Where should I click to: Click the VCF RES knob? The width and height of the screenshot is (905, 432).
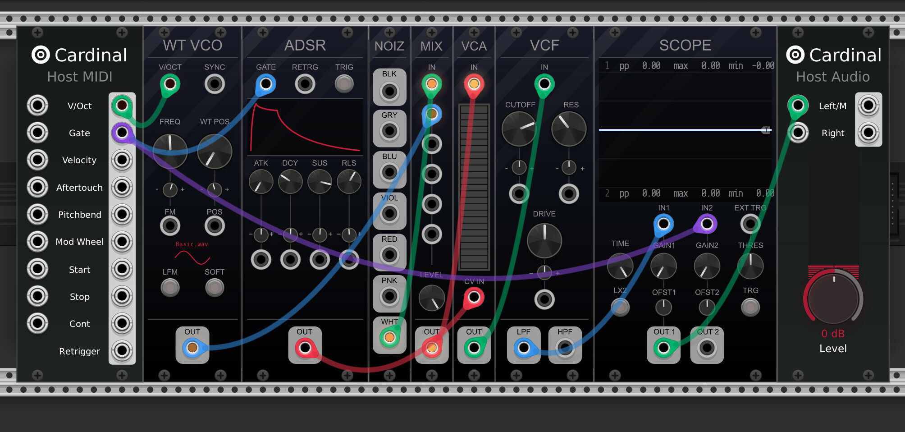[569, 129]
